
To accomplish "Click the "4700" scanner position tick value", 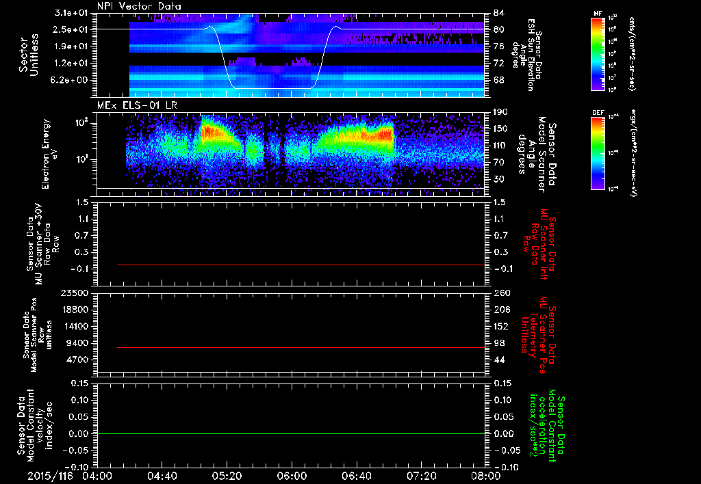I will [77, 360].
